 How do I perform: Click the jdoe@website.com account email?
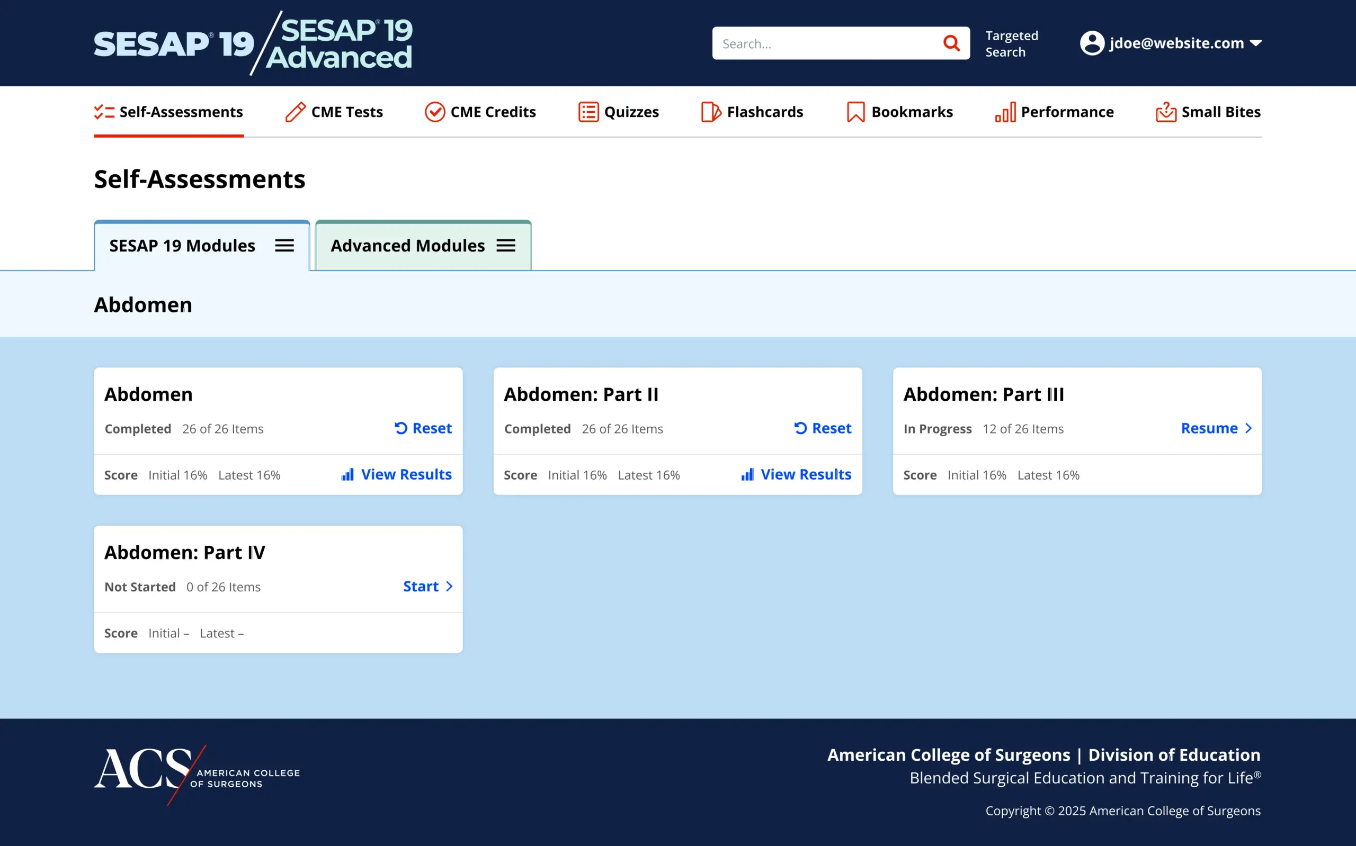pyautogui.click(x=1176, y=43)
